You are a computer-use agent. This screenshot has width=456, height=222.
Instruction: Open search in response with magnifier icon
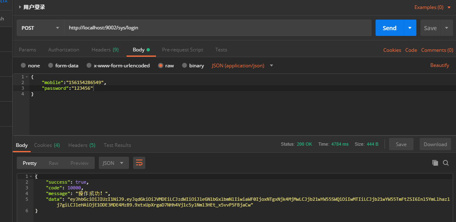point(446,163)
